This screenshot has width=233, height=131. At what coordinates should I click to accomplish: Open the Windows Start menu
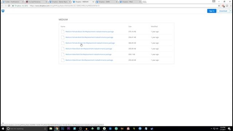pos(3,128)
